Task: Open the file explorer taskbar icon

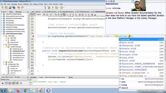Action: pyautogui.click(x=11, y=91)
